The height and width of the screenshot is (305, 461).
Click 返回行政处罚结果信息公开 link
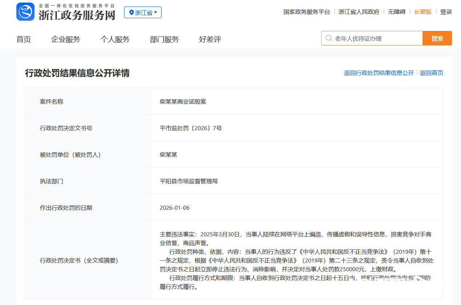pyautogui.click(x=378, y=73)
